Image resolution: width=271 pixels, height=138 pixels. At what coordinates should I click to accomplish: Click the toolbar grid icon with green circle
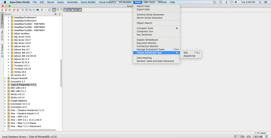coord(10,10)
